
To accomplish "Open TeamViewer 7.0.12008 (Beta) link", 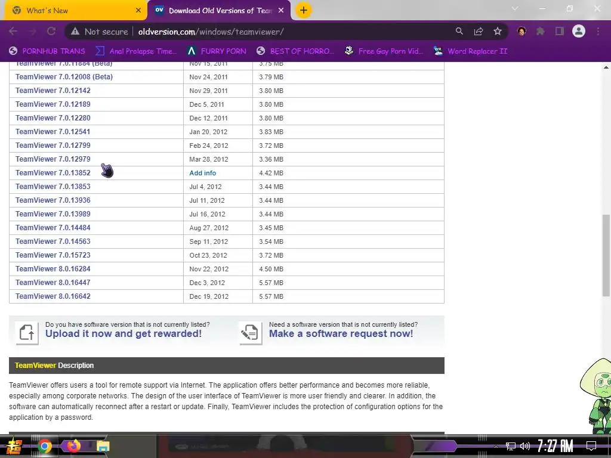I will click(64, 77).
